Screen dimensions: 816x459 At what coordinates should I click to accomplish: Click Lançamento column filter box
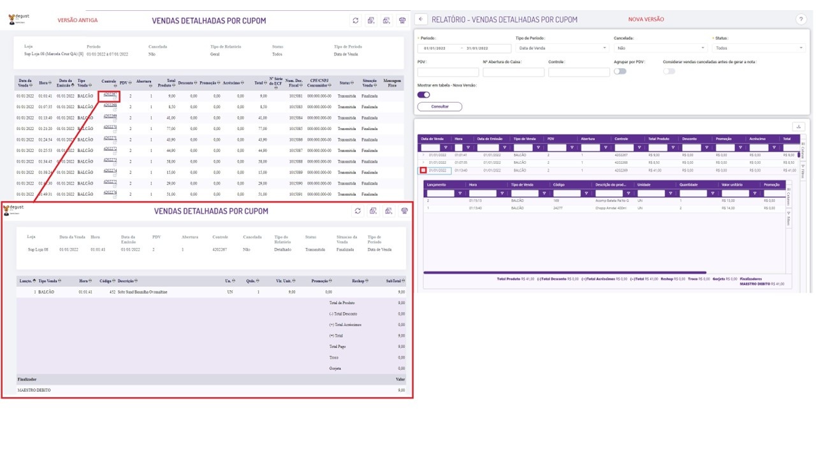[441, 193]
